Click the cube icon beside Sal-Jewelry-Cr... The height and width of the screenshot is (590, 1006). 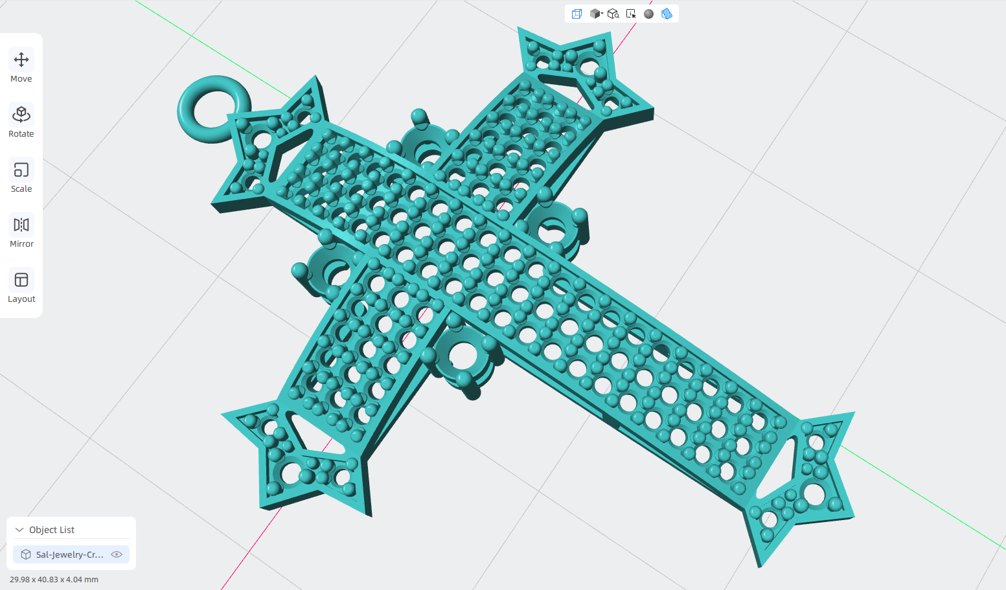[26, 554]
